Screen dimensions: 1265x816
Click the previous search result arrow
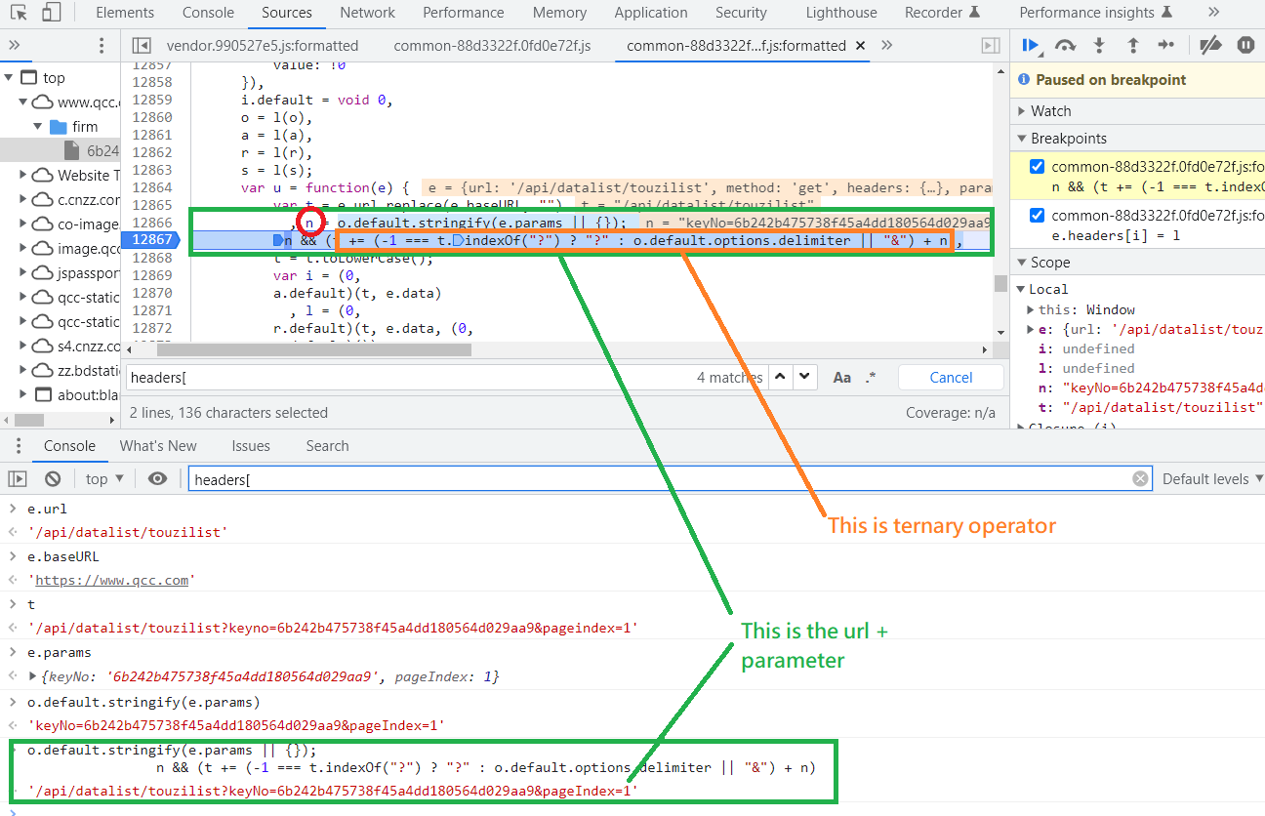click(782, 377)
